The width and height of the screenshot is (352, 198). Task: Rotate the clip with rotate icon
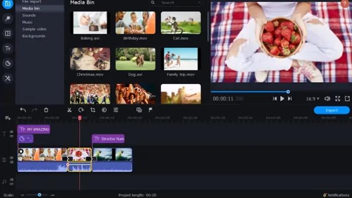(x=81, y=110)
